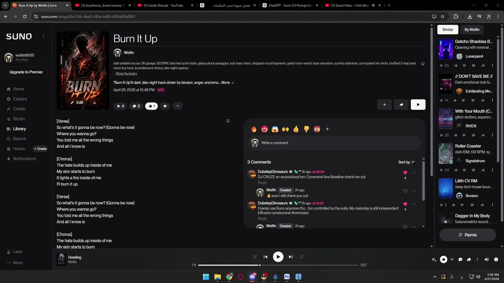504x283 pixels.
Task: Open song more options ellipsis
Action: tap(178, 106)
